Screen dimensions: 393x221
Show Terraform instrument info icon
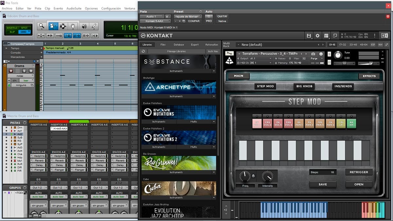pos(321,54)
